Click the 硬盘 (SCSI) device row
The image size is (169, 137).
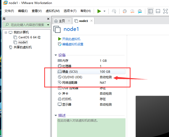click(x=91, y=72)
